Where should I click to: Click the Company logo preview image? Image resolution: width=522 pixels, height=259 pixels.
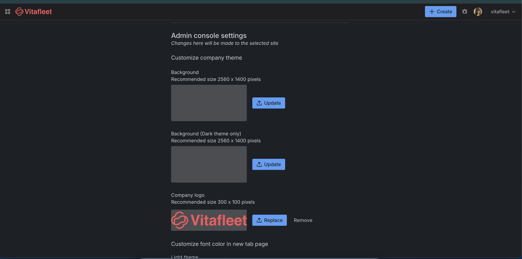[208, 220]
